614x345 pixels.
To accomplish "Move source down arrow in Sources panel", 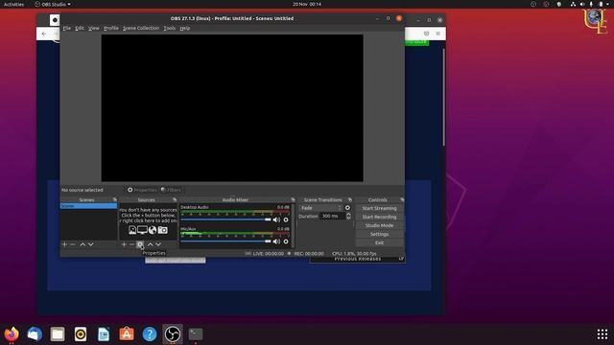I will pos(158,244).
